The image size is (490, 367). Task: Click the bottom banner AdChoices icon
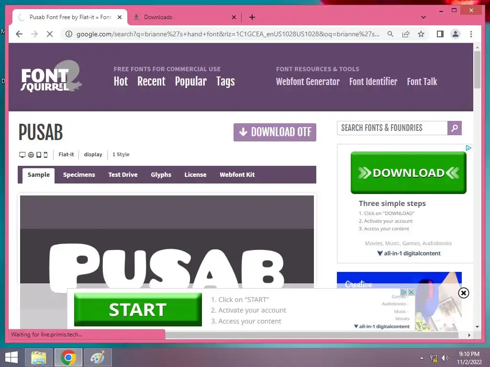coord(404,292)
